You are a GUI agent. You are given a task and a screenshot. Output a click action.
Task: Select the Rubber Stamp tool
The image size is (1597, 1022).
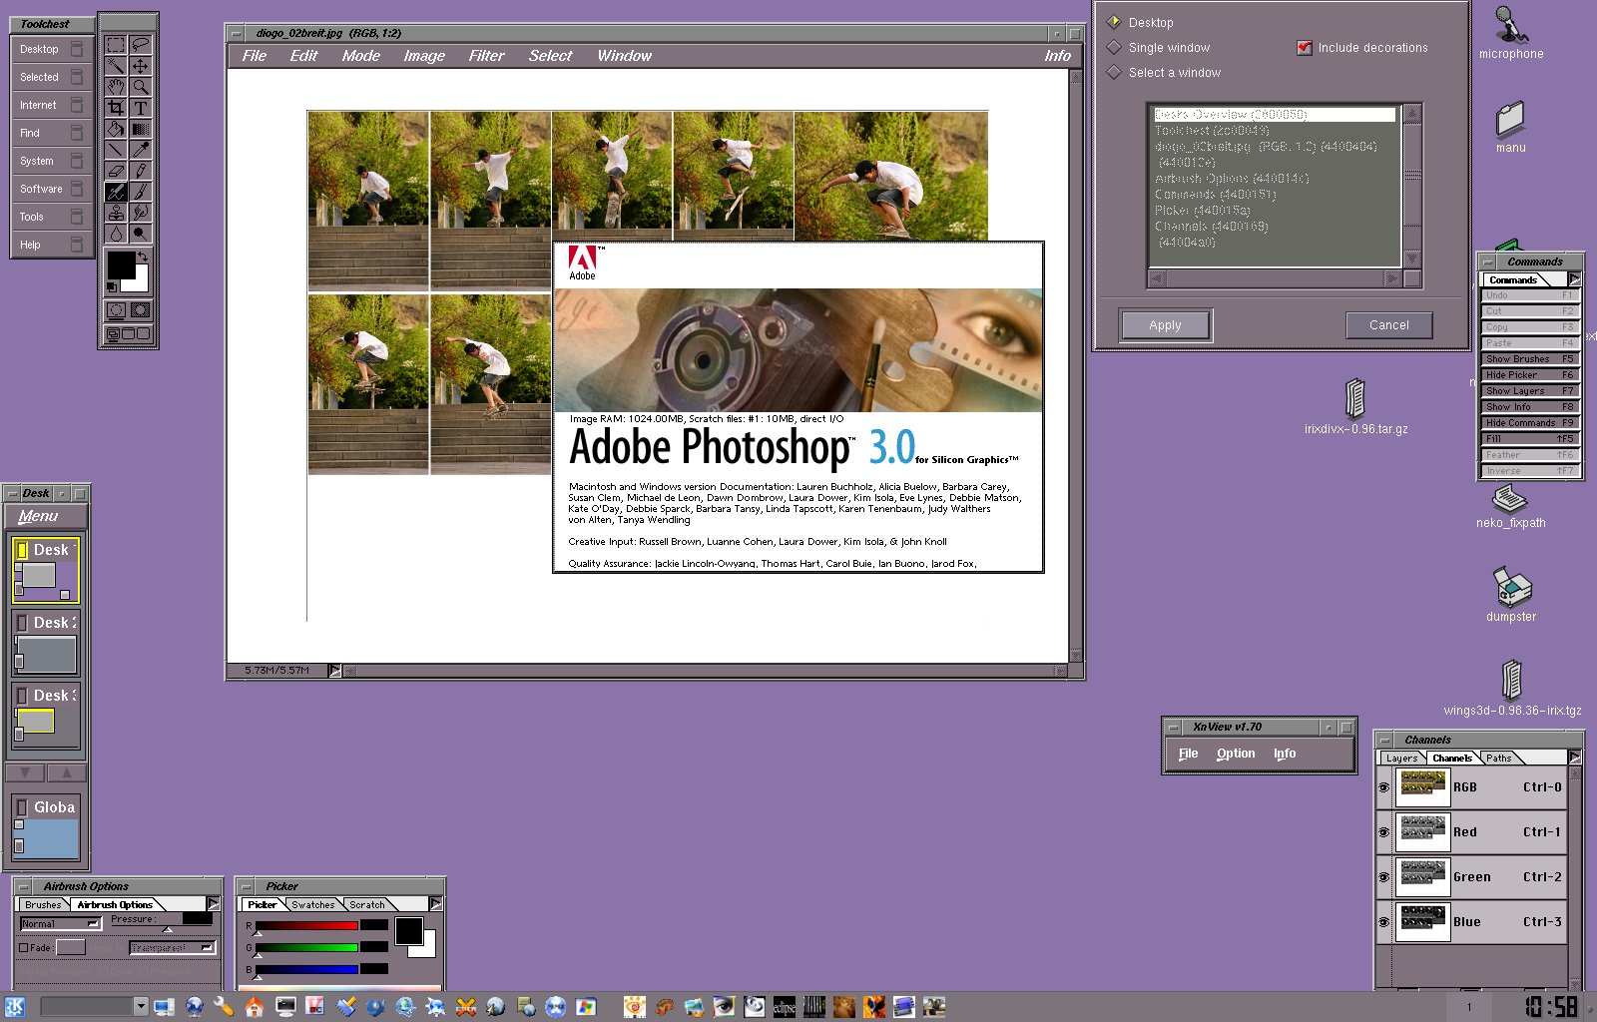116,213
